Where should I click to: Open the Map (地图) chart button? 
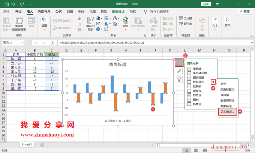125,23
